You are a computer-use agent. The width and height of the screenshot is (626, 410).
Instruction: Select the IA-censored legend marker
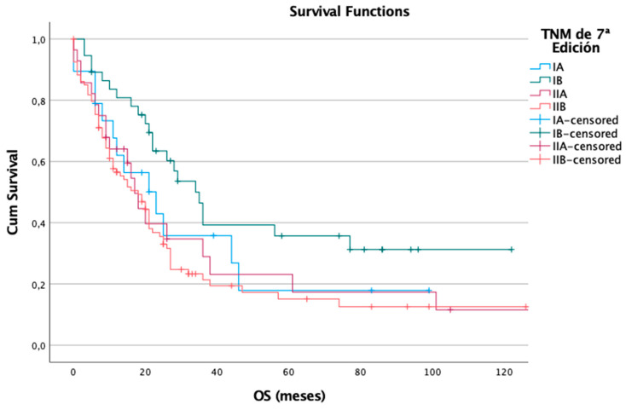(x=540, y=119)
